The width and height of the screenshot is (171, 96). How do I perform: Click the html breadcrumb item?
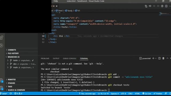click(59, 11)
